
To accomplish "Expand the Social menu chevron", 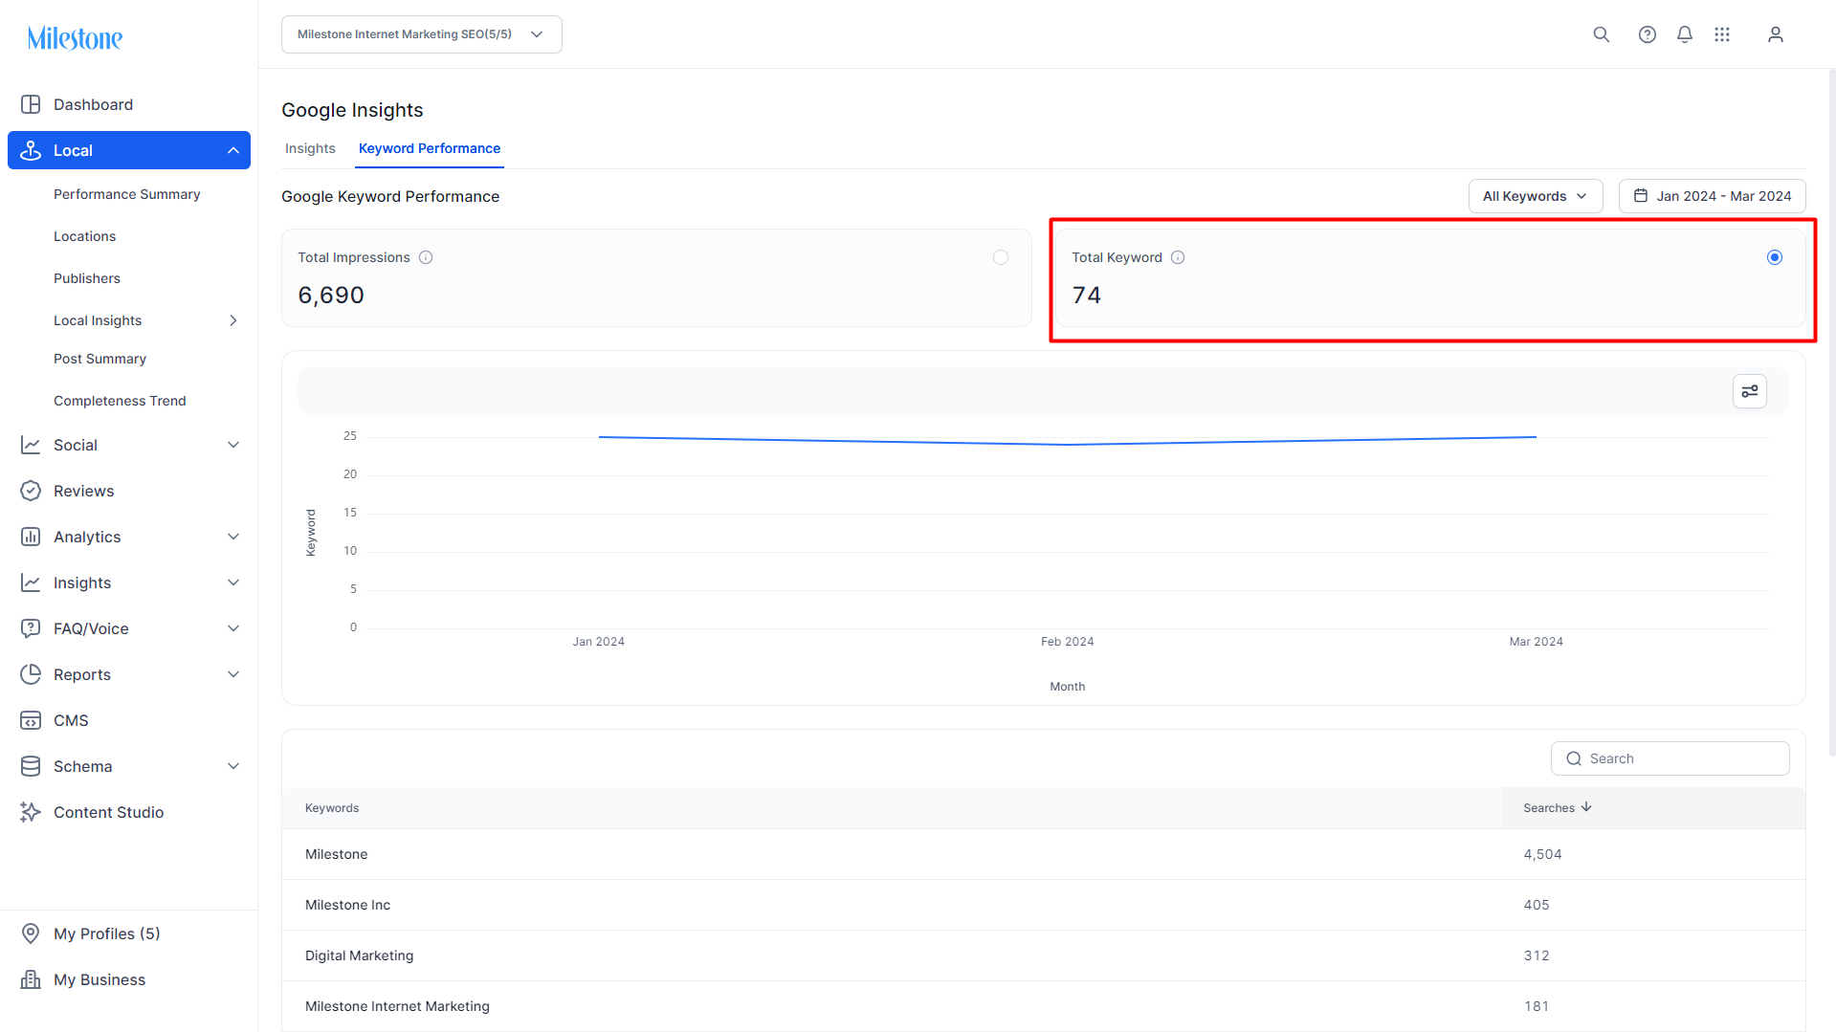I will (x=233, y=445).
